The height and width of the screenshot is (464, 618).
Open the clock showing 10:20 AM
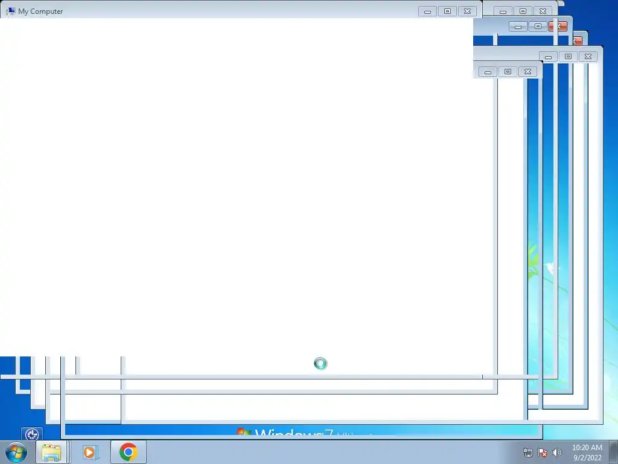(587, 453)
